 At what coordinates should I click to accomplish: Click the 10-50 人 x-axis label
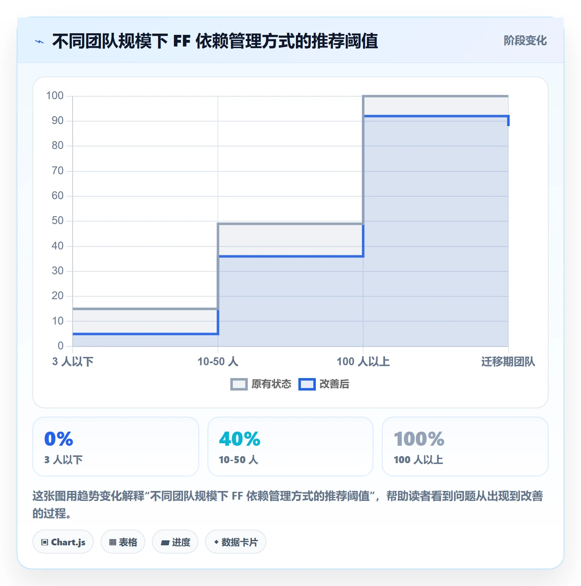click(x=218, y=361)
